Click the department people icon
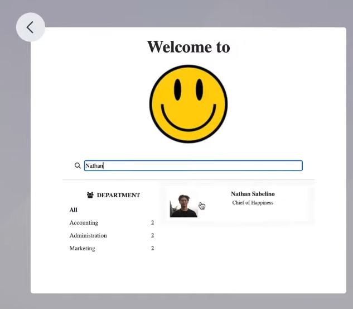The width and height of the screenshot is (353, 309). click(90, 195)
